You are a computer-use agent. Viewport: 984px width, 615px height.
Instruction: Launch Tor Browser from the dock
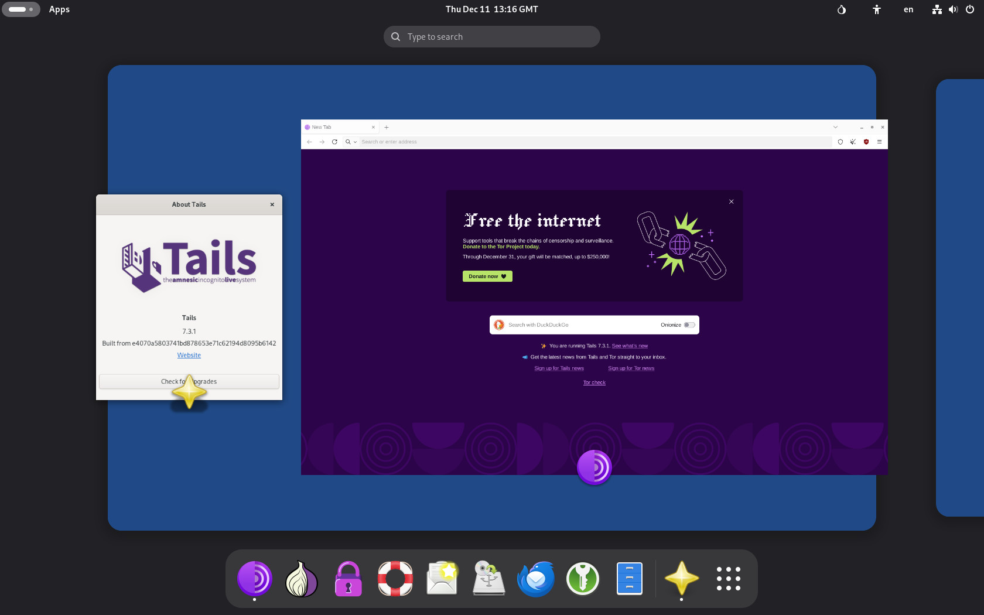click(x=254, y=578)
